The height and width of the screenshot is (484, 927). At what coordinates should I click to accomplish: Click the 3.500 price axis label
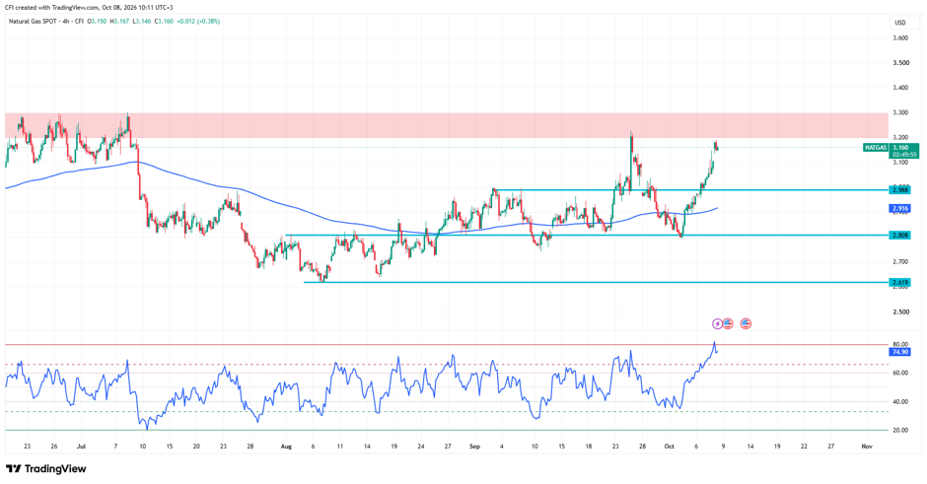900,63
